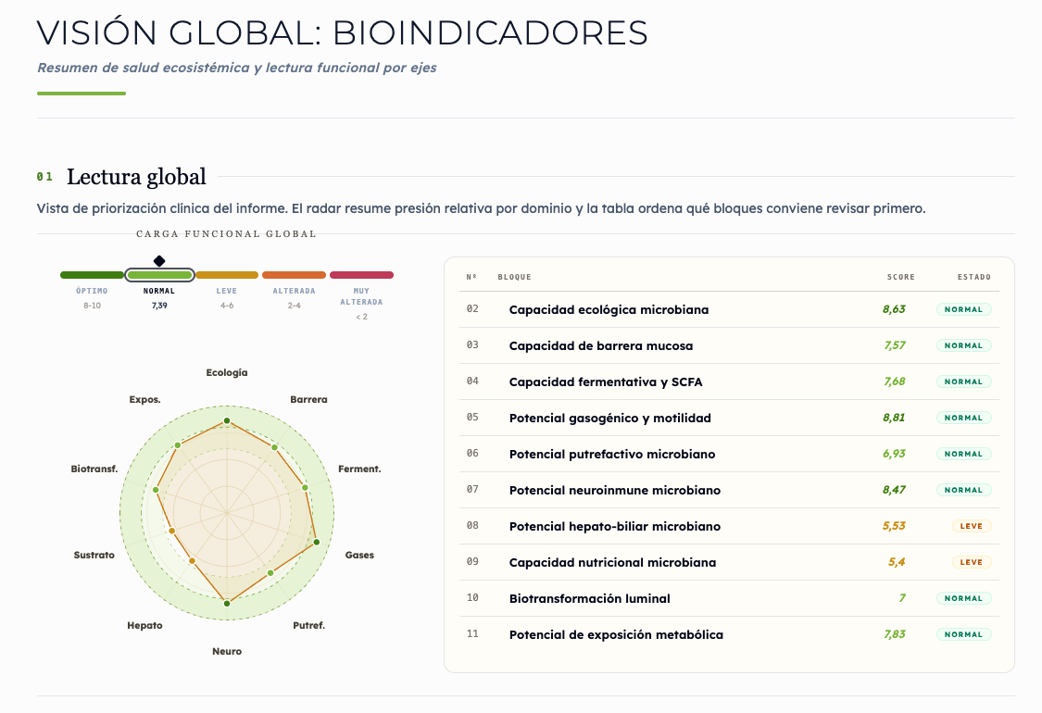Open row Potencial de exposición metabólica
This screenshot has width=1042, height=713.
[729, 634]
